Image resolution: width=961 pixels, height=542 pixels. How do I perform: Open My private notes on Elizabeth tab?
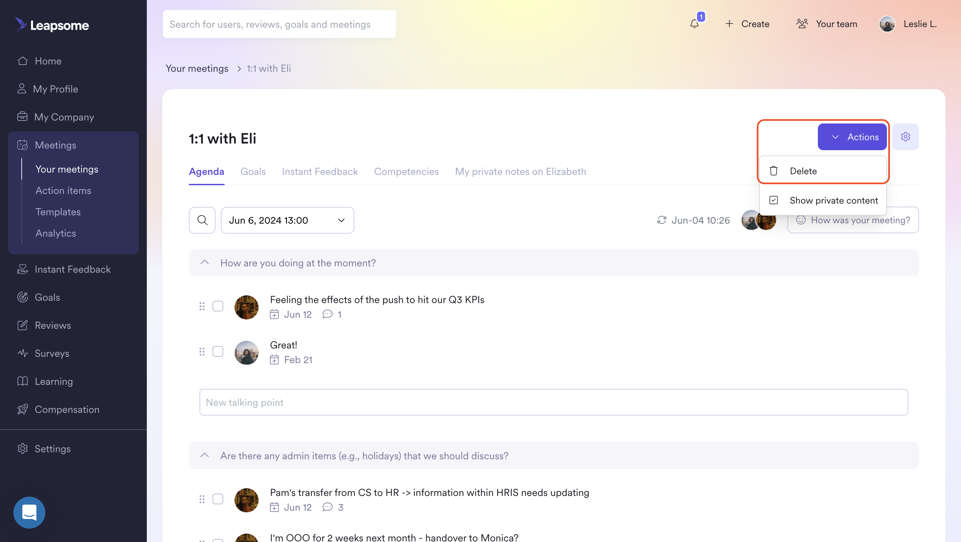pyautogui.click(x=521, y=172)
